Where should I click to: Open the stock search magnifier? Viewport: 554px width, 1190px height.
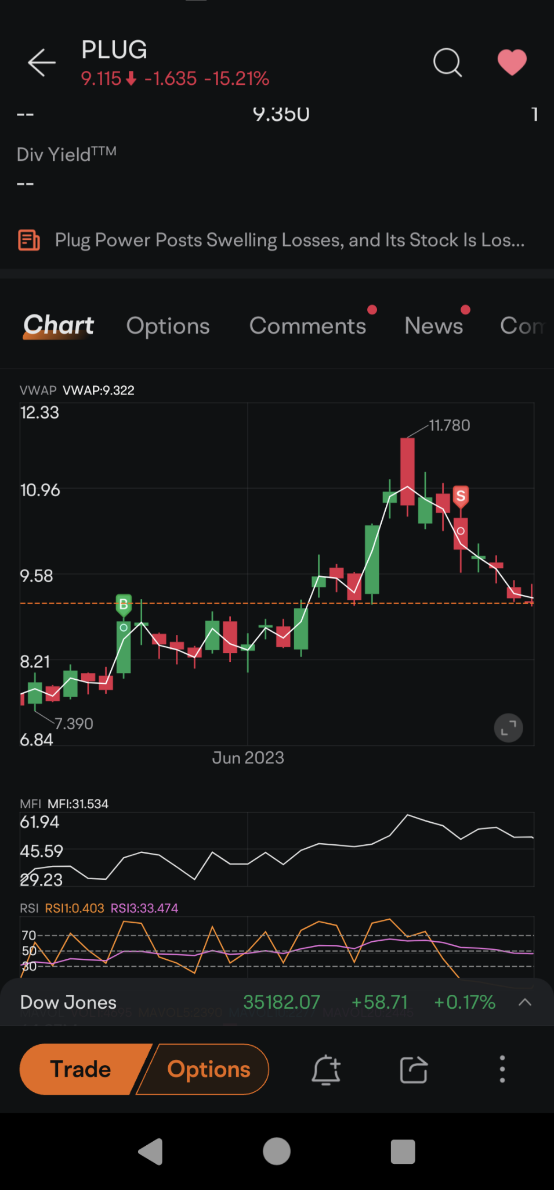click(x=447, y=62)
